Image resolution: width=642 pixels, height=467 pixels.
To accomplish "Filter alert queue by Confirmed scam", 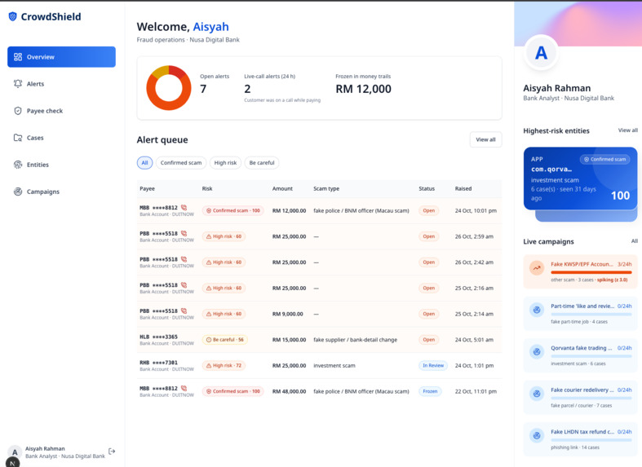I will (x=181, y=163).
